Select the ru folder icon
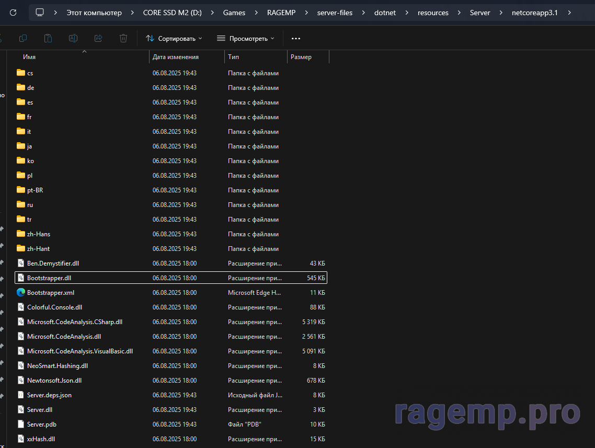595x448 pixels. pos(21,204)
